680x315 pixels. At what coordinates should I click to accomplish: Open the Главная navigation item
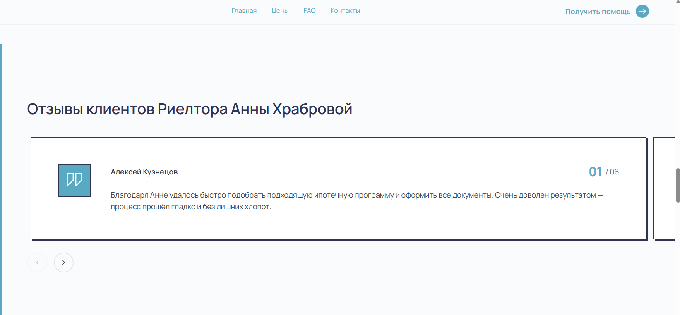coord(244,11)
